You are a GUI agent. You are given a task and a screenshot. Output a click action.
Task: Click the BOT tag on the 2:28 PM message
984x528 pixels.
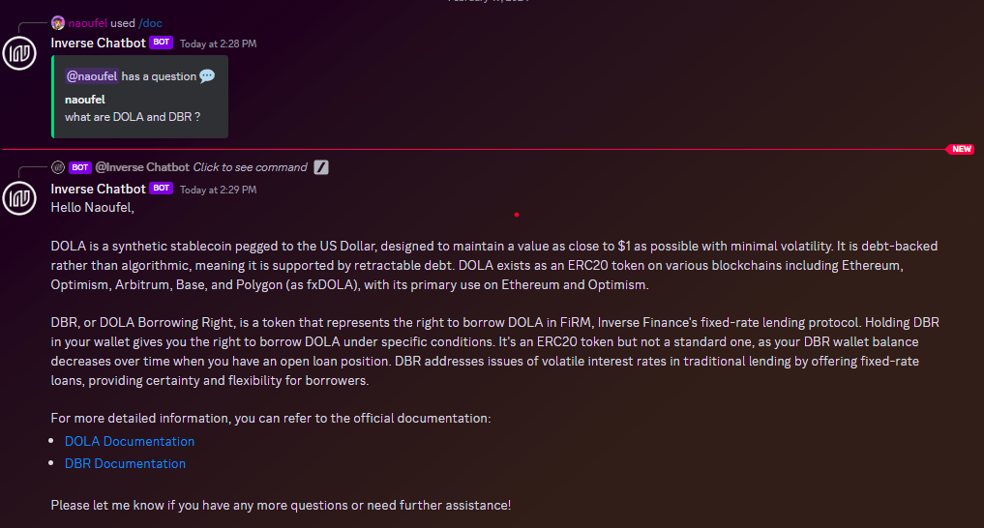click(161, 43)
